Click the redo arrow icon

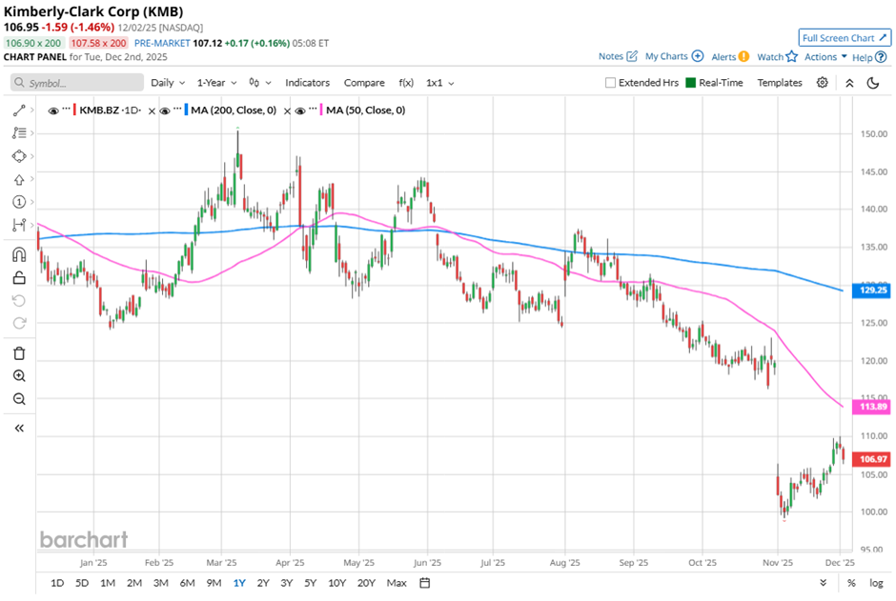(x=19, y=323)
